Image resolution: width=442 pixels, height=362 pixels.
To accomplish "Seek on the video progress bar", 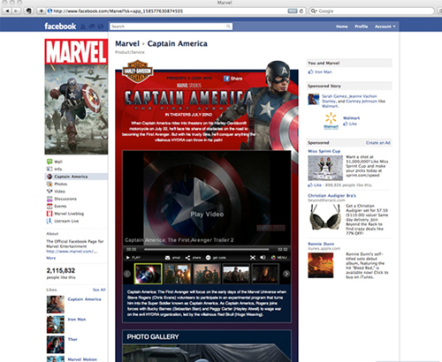I will 206,249.
